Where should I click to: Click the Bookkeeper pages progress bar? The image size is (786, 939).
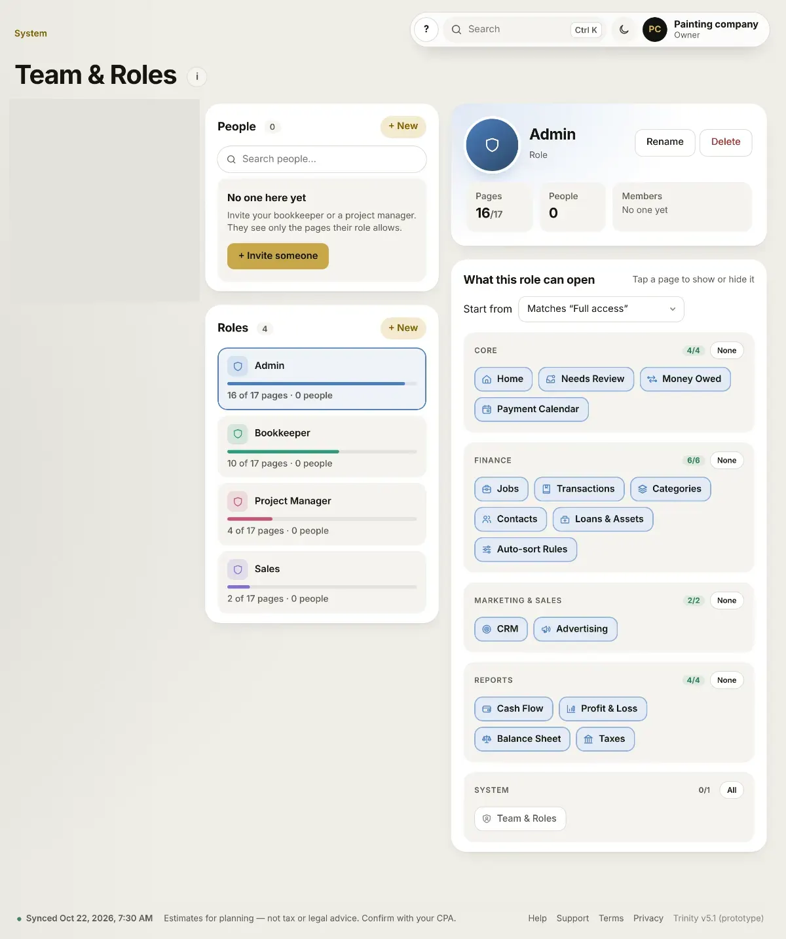pyautogui.click(x=322, y=451)
